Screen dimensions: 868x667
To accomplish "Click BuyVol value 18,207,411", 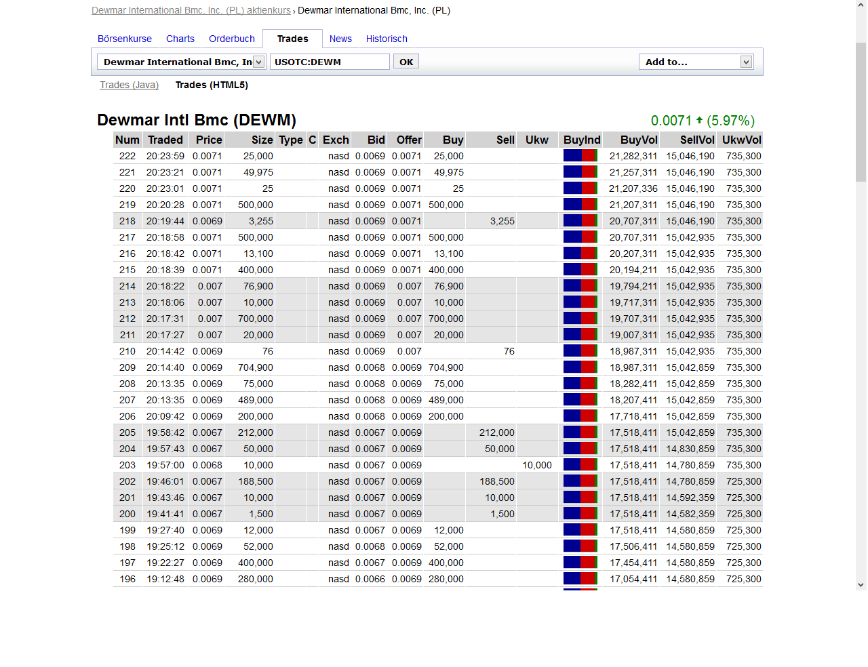I will [633, 400].
